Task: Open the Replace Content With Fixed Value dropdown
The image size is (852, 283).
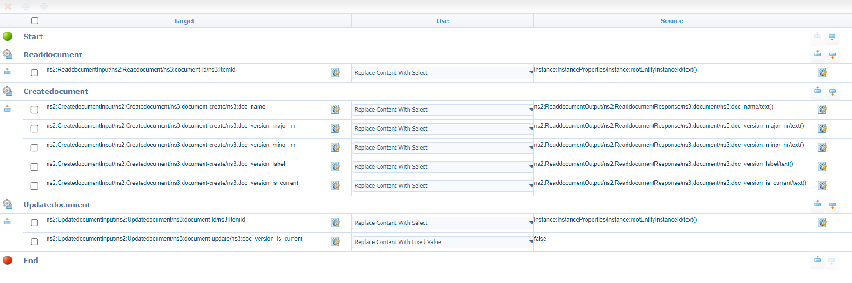Action: pos(443,242)
